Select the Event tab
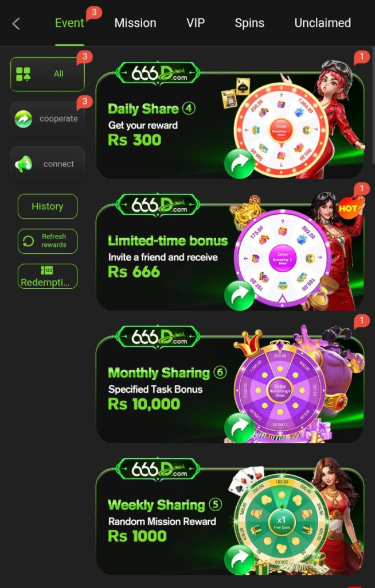Viewport: 375px width, 588px height. (69, 23)
